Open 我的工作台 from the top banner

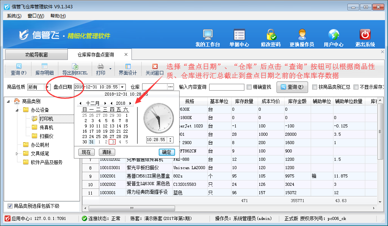(208, 35)
